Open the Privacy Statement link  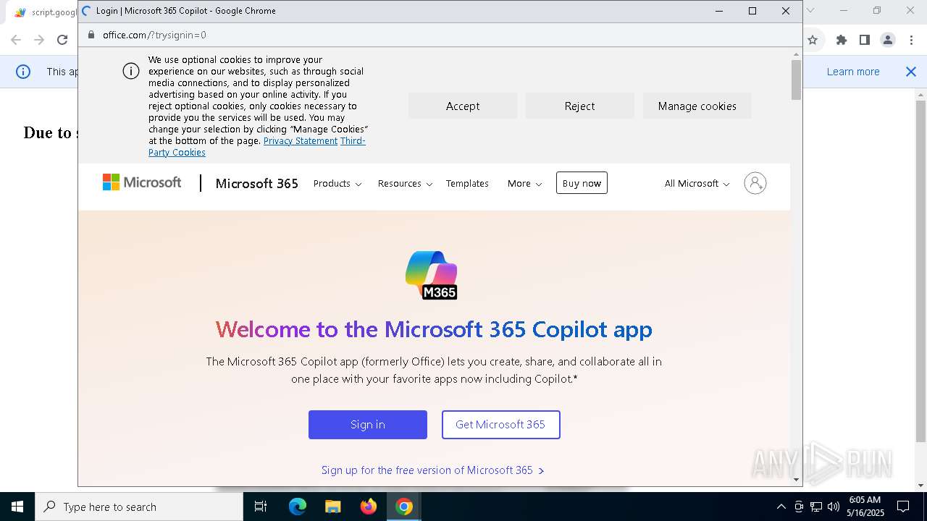[x=301, y=141]
